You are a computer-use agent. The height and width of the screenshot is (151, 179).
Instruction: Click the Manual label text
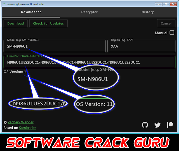(161, 33)
